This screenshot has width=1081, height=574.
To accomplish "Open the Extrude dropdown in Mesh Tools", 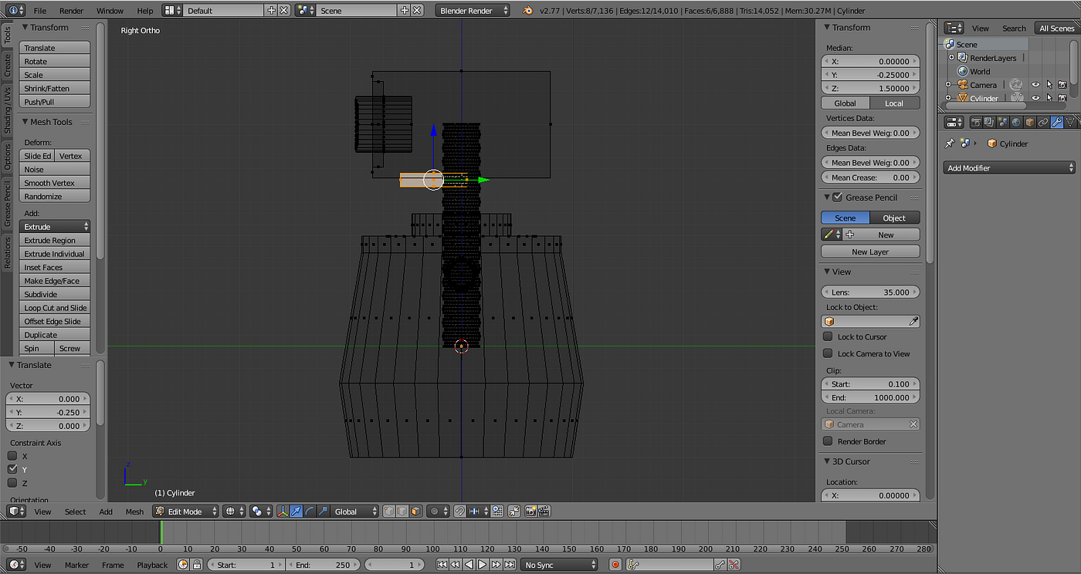I will pyautogui.click(x=55, y=227).
